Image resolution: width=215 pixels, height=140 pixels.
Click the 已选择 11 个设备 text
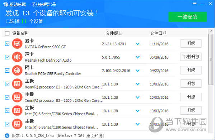(x=24, y=21)
